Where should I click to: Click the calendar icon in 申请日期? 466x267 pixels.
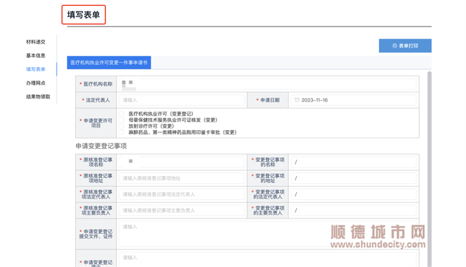(x=297, y=100)
